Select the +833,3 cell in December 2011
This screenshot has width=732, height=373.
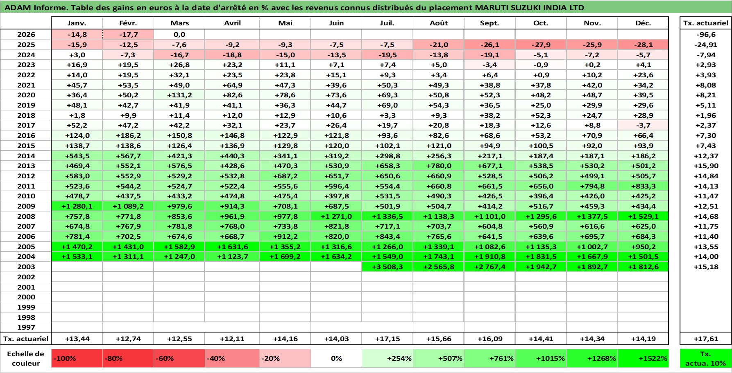click(643, 186)
